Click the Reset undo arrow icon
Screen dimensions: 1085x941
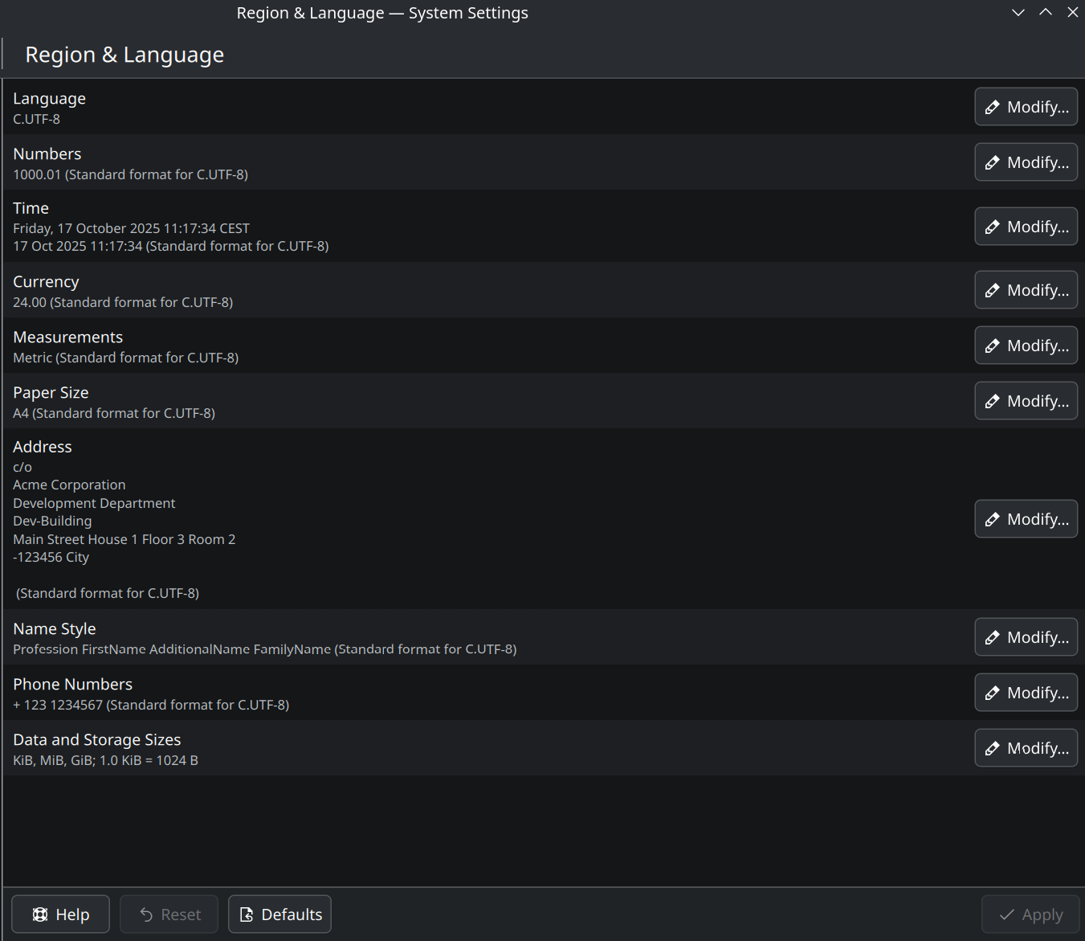coord(146,914)
